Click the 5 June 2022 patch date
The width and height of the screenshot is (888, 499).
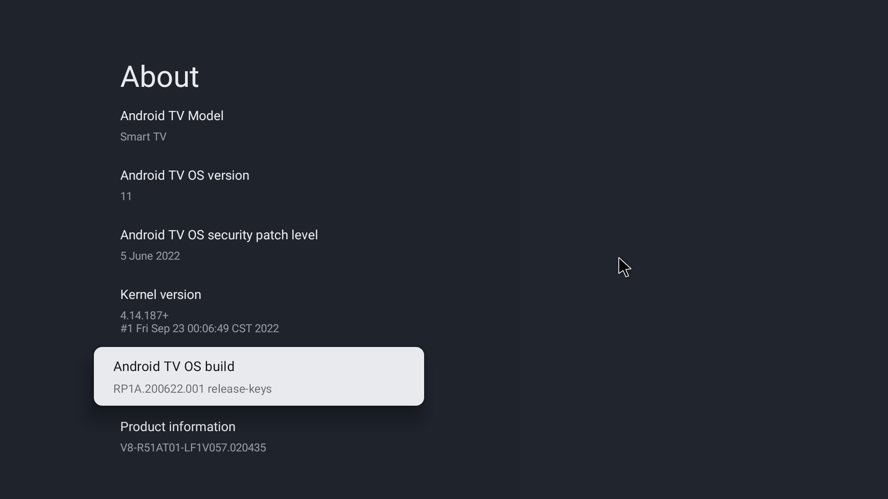pyautogui.click(x=150, y=256)
